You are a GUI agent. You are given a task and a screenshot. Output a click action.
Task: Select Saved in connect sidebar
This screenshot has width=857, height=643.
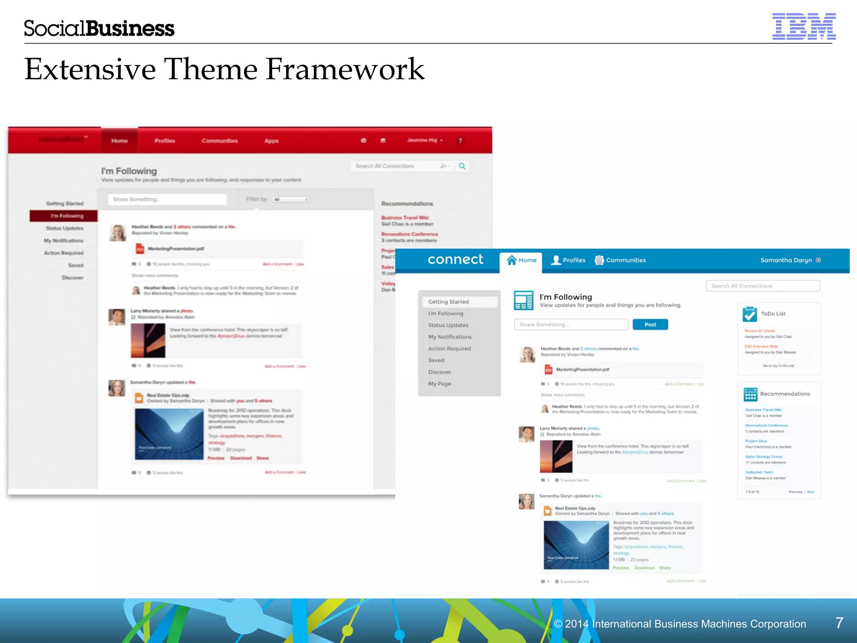point(436,360)
